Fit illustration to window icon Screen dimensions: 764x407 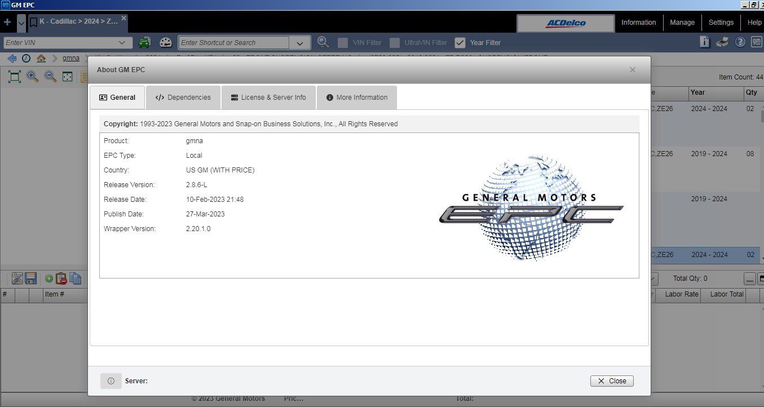click(15, 77)
